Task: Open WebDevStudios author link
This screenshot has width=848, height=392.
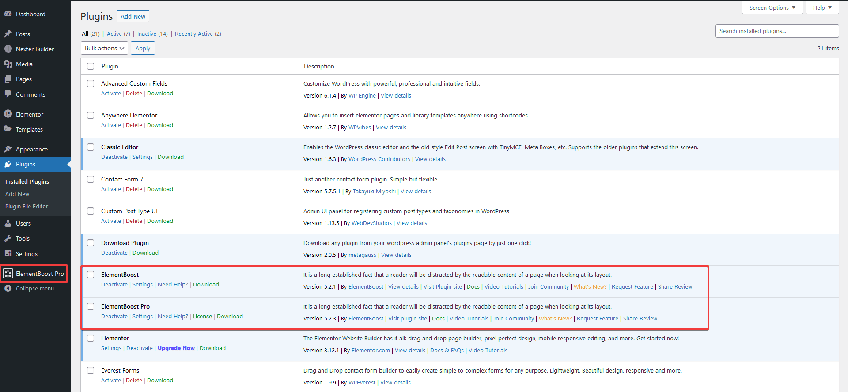Action: 371,223
